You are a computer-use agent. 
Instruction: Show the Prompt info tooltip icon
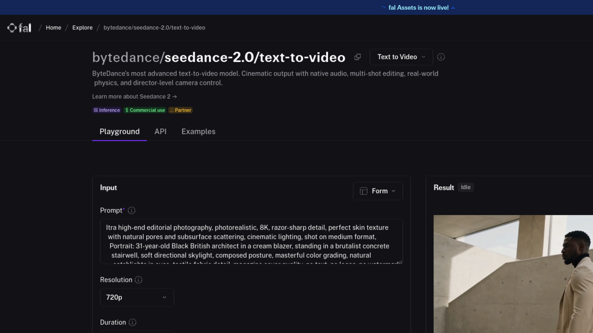click(131, 211)
